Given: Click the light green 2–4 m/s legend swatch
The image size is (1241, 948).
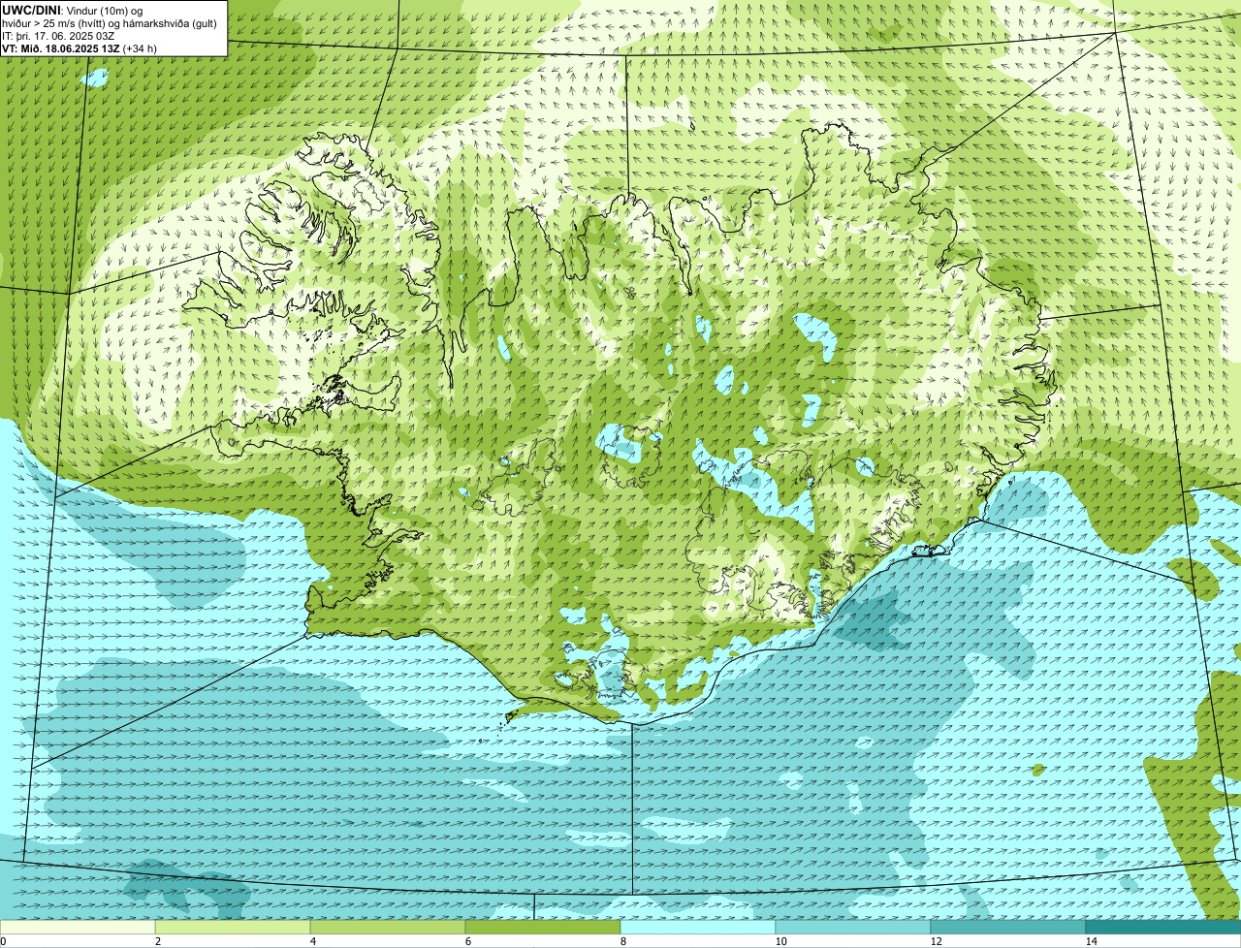Looking at the screenshot, I should point(233,927).
